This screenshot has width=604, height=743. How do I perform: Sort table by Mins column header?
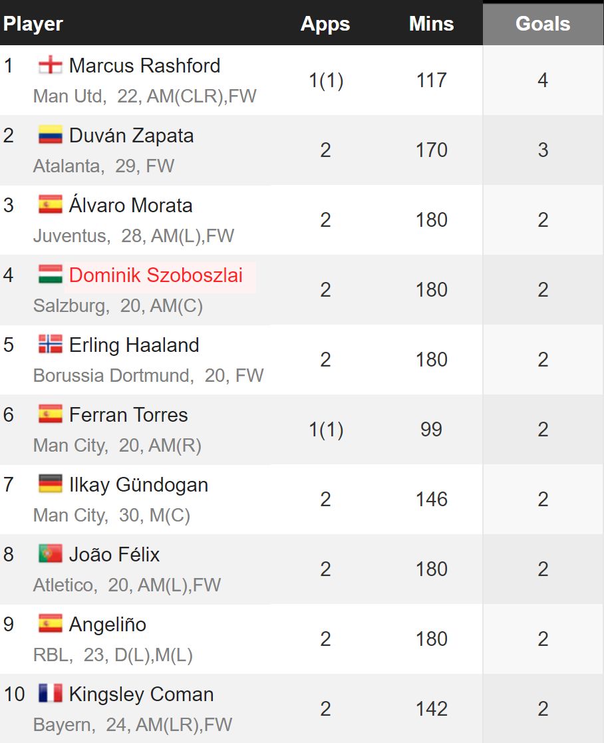(x=431, y=24)
